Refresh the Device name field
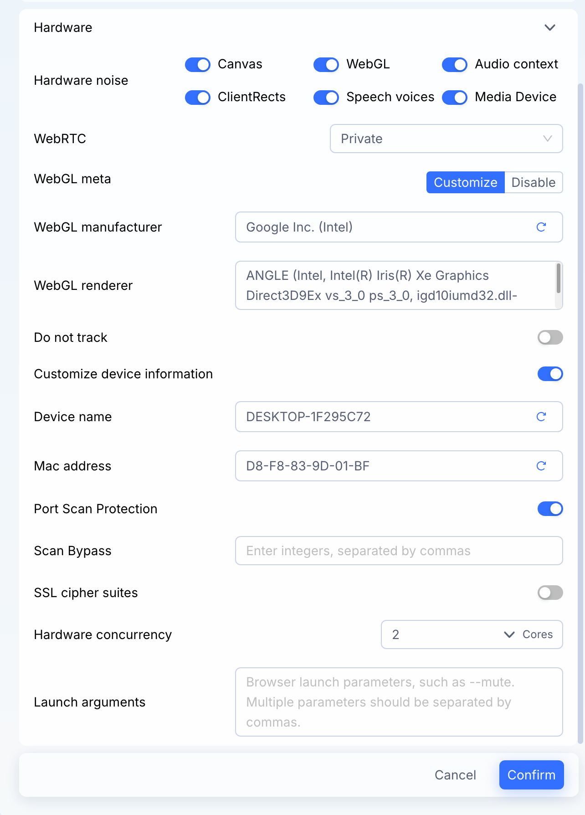 [x=541, y=417]
